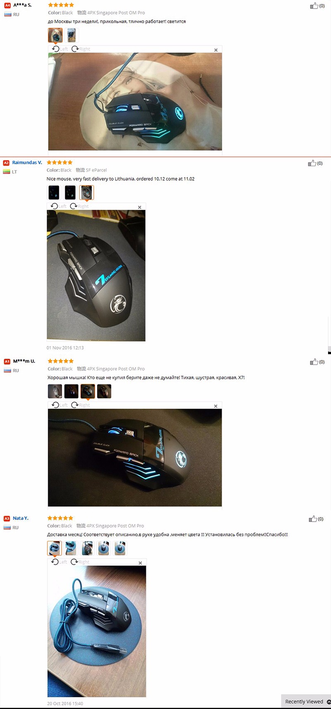This screenshot has width=331, height=709.
Task: Rotate M***m U.'s photo right
Action: point(80,405)
